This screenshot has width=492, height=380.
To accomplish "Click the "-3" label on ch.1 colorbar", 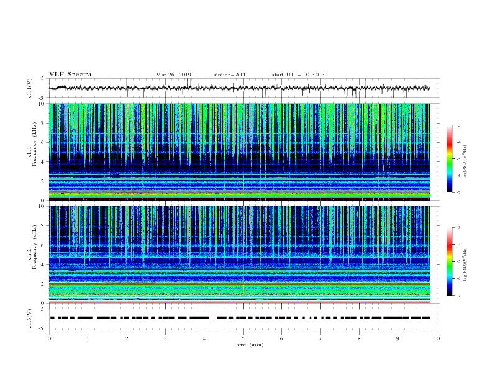I will click(458, 125).
